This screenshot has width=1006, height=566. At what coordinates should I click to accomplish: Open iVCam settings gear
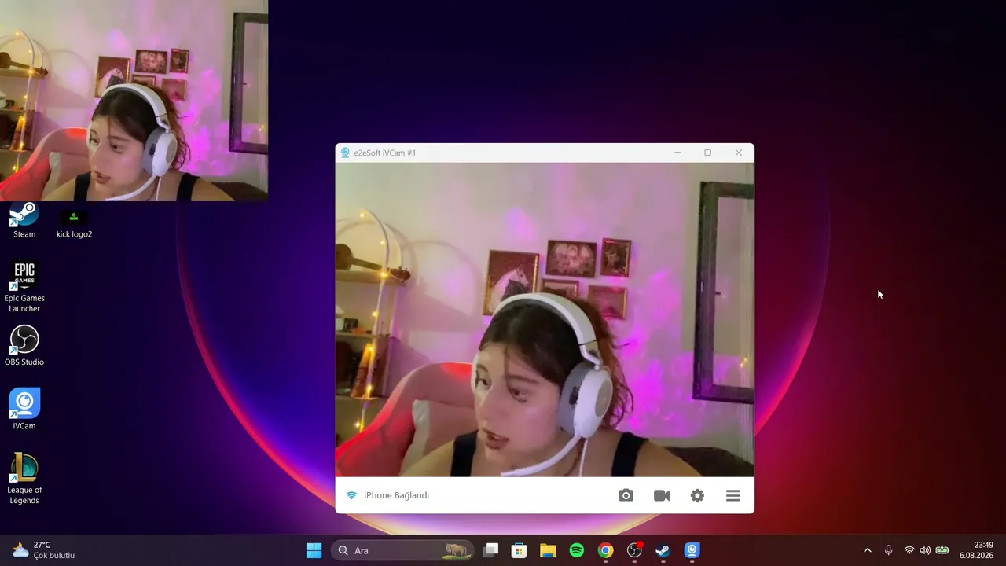pos(697,495)
